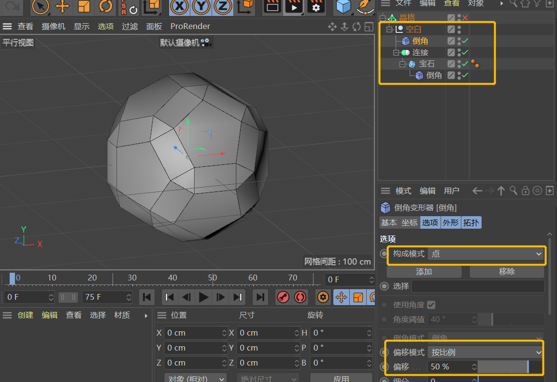Click the 移除 button
The height and width of the screenshot is (382, 557).
(x=507, y=272)
